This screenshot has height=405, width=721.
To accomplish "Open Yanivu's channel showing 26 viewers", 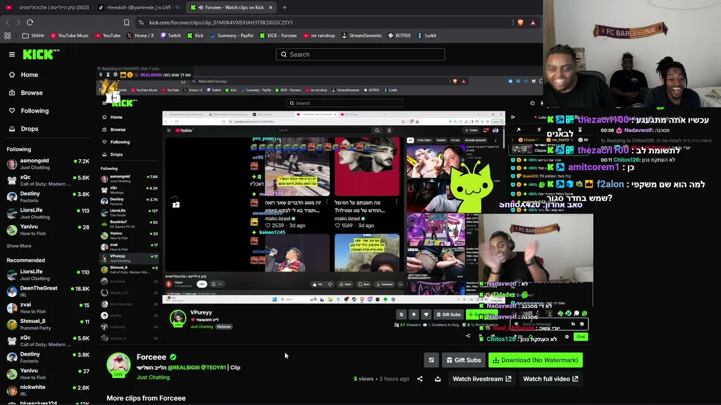I will click(x=48, y=230).
